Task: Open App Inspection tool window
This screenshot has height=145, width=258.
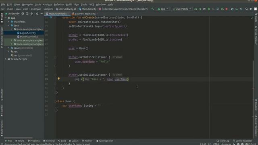Action: tap(105, 141)
